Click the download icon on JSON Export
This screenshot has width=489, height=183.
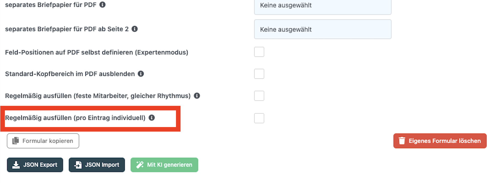click(16, 165)
